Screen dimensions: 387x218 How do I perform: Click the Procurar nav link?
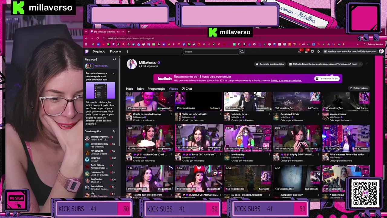coord(115,51)
